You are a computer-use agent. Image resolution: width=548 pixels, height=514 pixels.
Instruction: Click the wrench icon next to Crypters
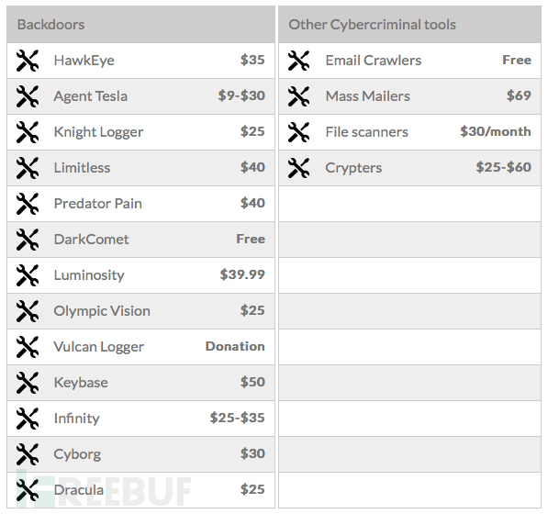pos(299,168)
